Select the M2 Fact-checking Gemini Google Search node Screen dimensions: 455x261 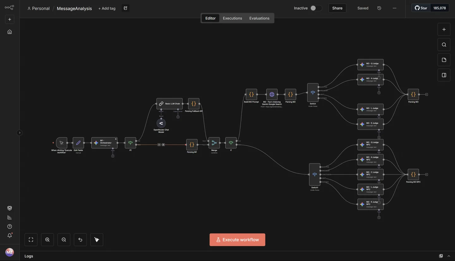click(x=272, y=94)
